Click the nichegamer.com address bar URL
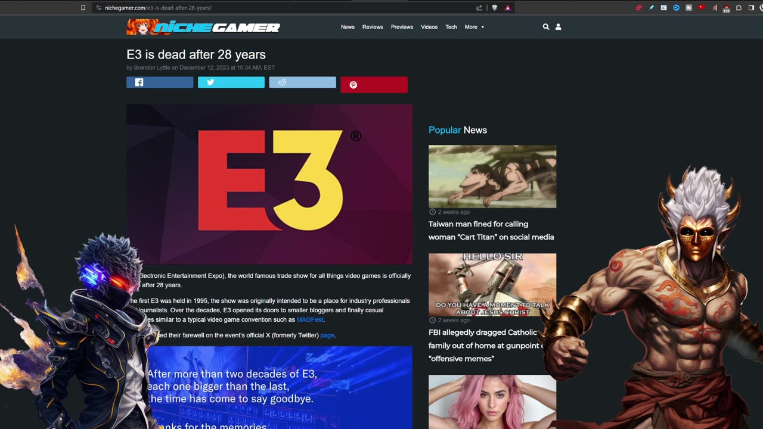The height and width of the screenshot is (429, 763). pyautogui.click(x=158, y=8)
